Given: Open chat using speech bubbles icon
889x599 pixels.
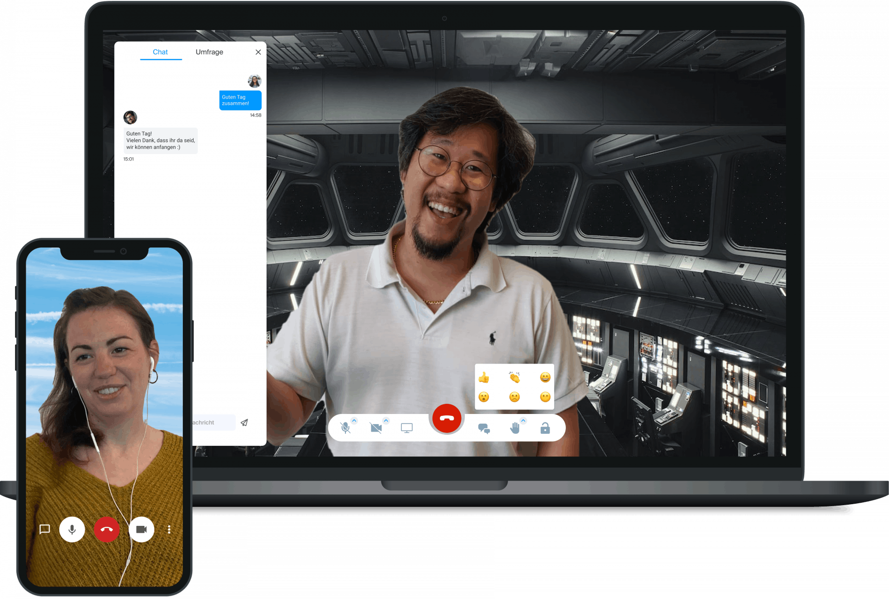Looking at the screenshot, I should [x=484, y=428].
